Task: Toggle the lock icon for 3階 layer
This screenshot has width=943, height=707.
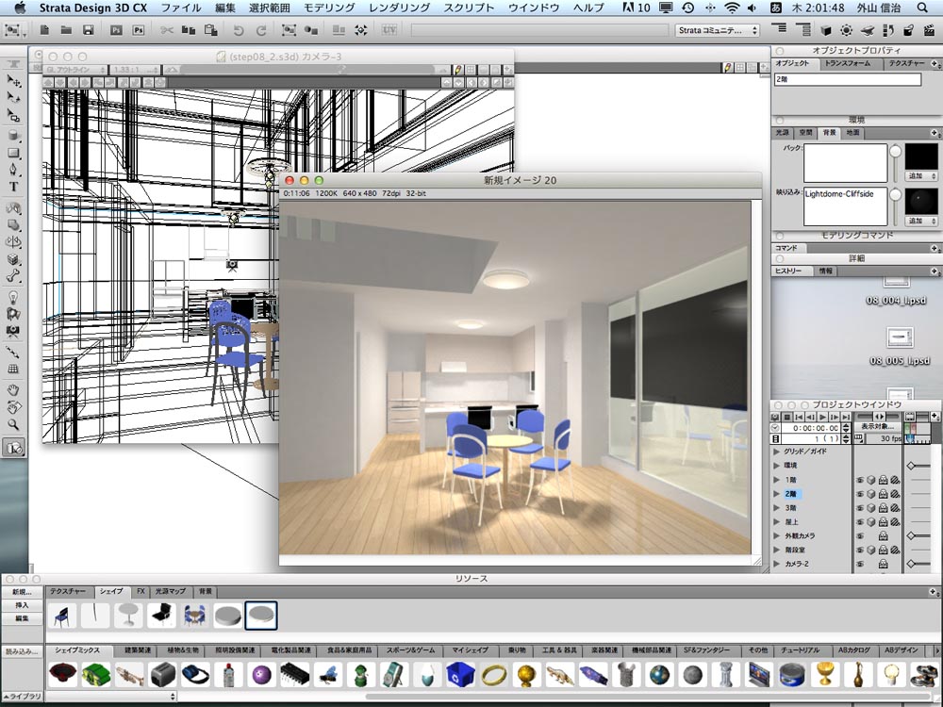Action: [883, 508]
